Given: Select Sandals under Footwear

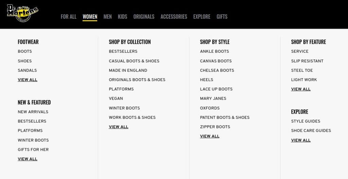Looking at the screenshot, I should click(27, 70).
